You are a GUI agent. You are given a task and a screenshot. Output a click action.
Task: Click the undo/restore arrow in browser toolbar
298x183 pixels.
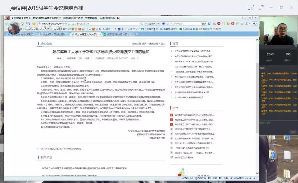click(x=28, y=24)
